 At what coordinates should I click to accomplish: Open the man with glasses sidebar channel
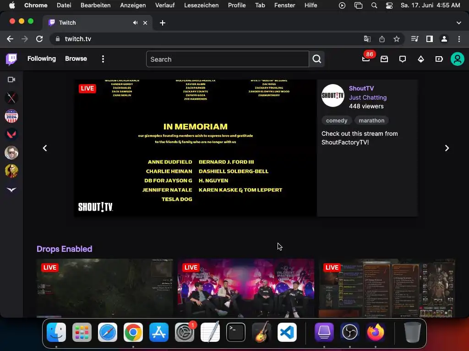pos(11,153)
